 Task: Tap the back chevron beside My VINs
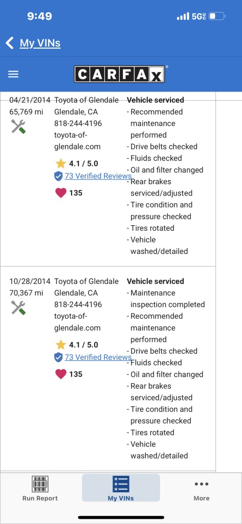coord(10,43)
